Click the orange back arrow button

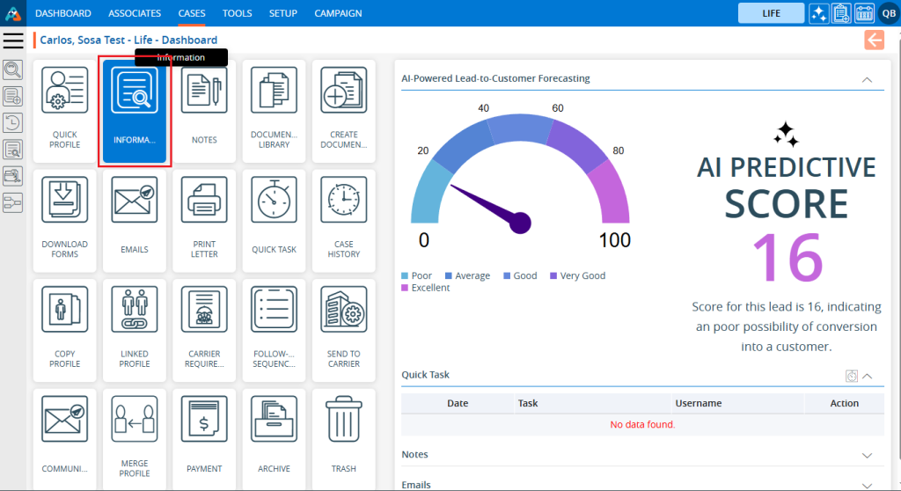point(874,40)
